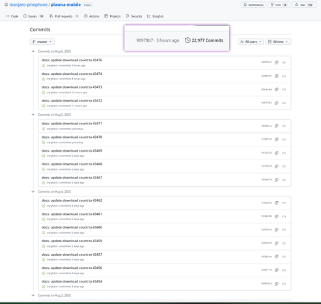This screenshot has width=321, height=304.
Task: Copy SHA for download count 43456 commit
Action: (x=277, y=270)
